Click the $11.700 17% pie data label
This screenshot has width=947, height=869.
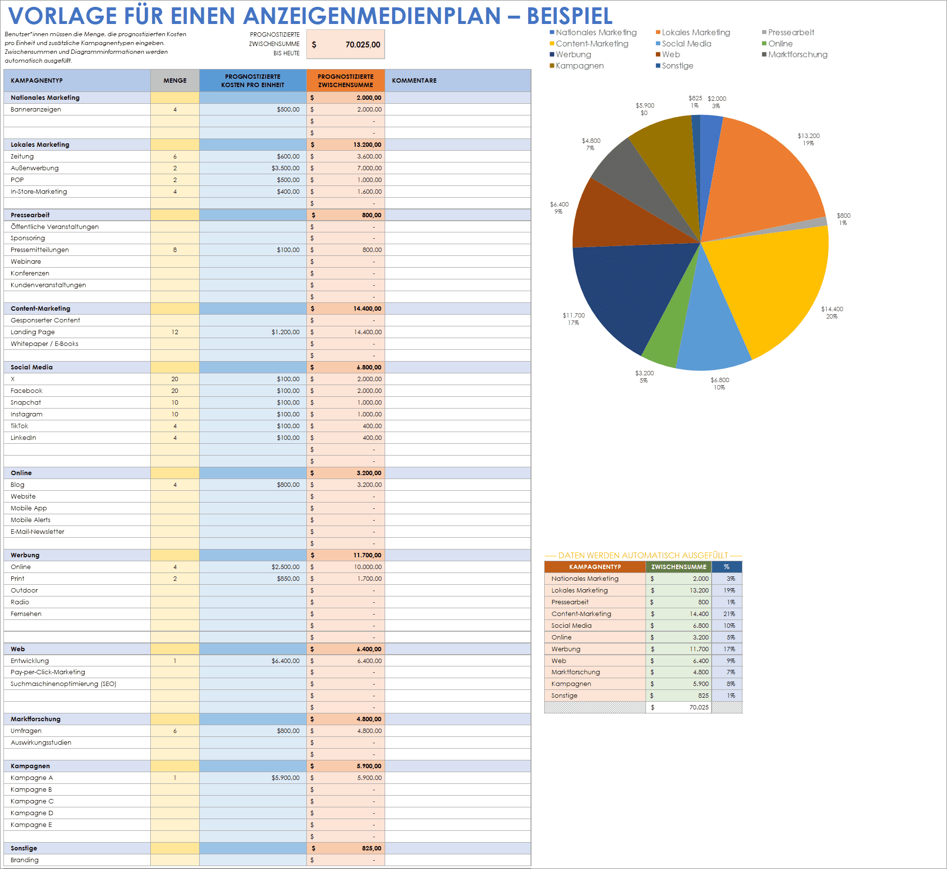(574, 319)
